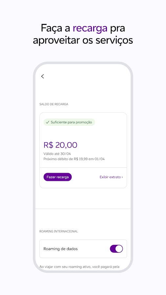Click the Válido até 30/04 text

point(57,154)
